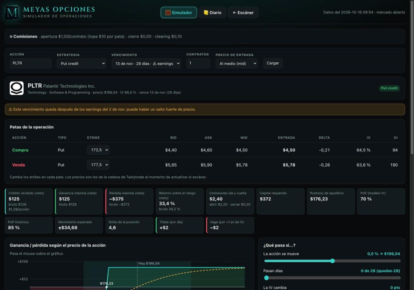Click the Vende label in the legs table
Image resolution: width=414 pixels, height=290 pixels.
coord(19,165)
